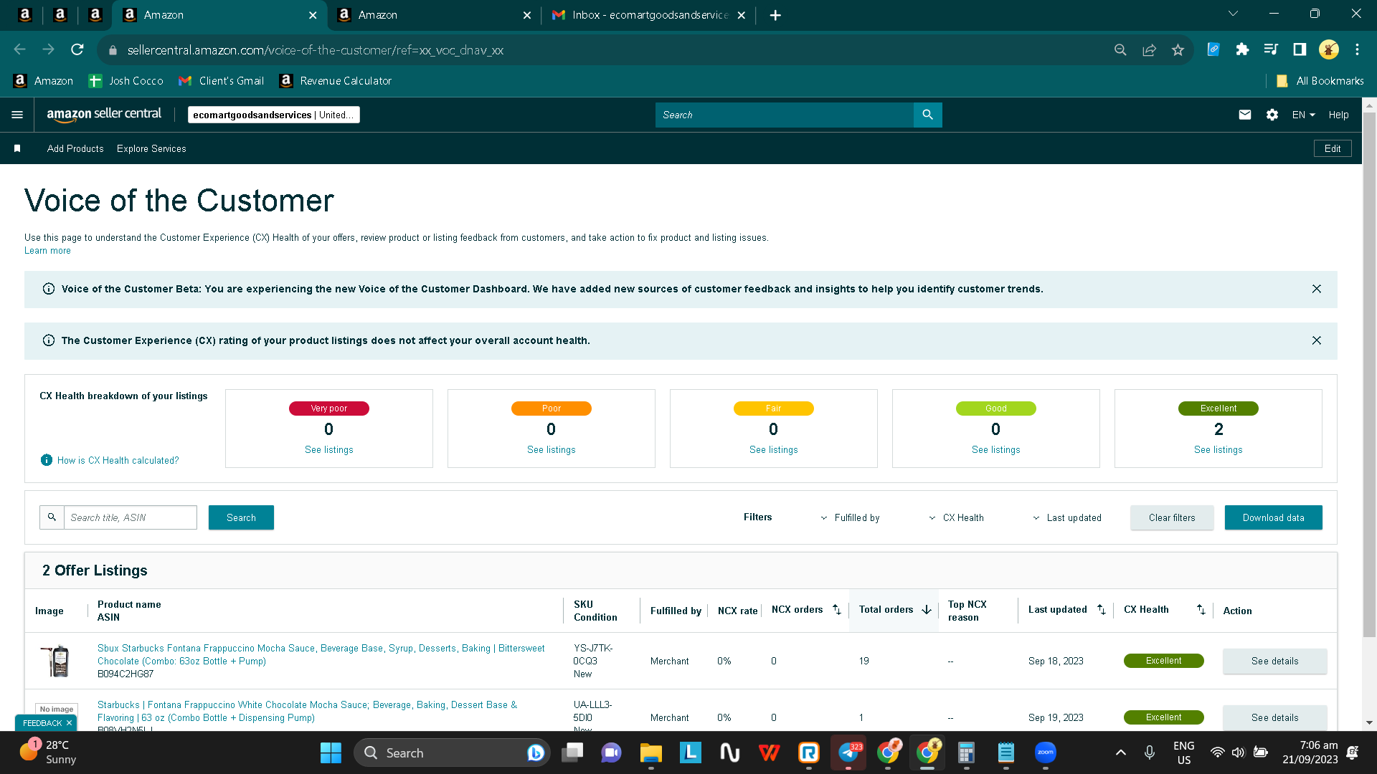This screenshot has height=774, width=1377.
Task: Close the CX rating account health banner
Action: (x=1317, y=340)
